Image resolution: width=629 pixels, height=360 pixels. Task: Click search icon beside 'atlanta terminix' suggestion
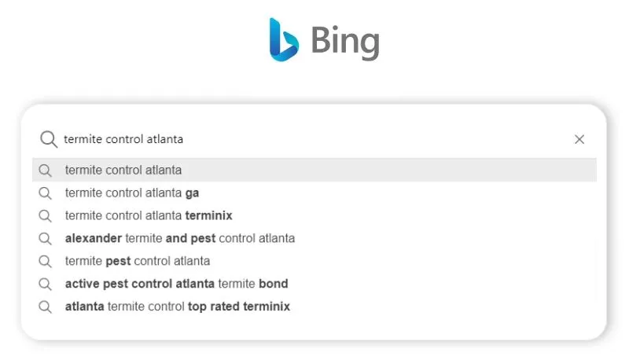tap(46, 215)
